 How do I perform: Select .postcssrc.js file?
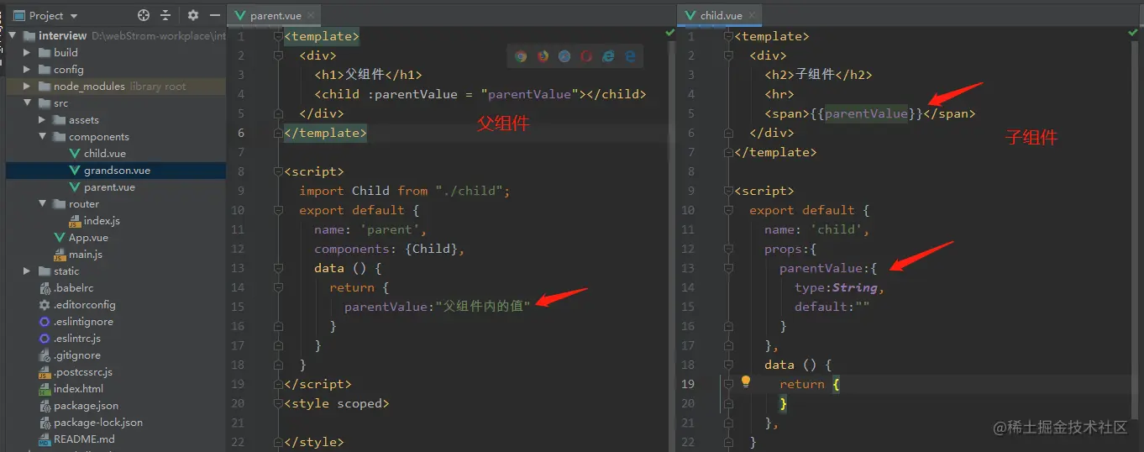82,371
